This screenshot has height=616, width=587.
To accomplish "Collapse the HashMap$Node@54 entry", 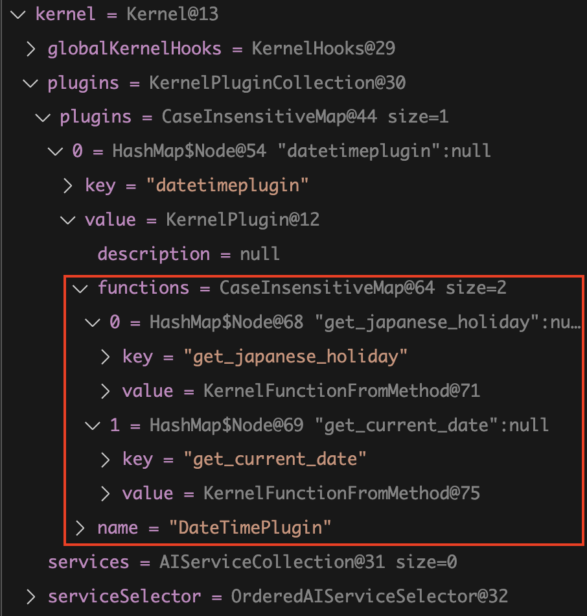I will 55,152.
